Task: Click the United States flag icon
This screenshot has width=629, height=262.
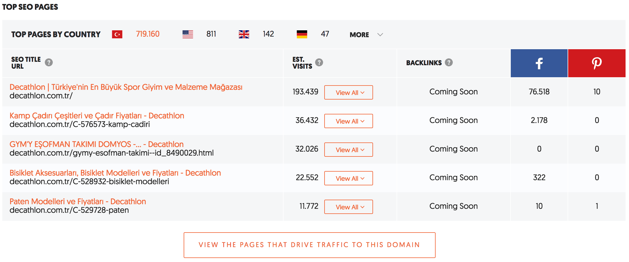Action: click(188, 34)
